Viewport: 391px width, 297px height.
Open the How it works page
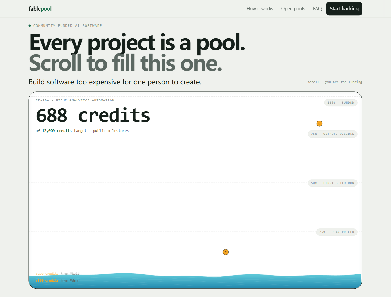(260, 9)
